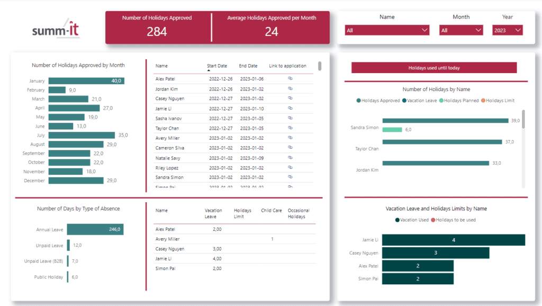The image size is (542, 306).
Task: Open the Month filter dropdown
Action: 461,30
